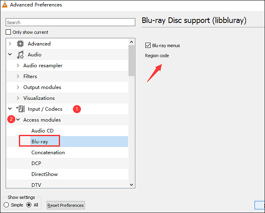Click the Advanced gear chip icon

point(20,44)
